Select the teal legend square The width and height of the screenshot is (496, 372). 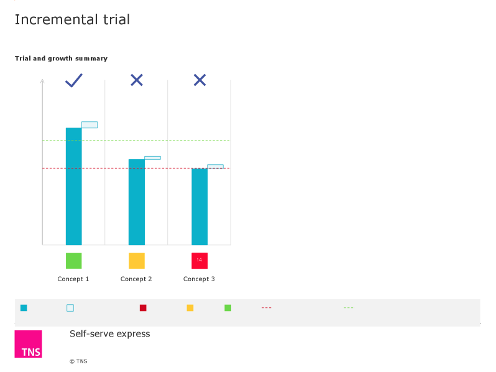pyautogui.click(x=24, y=308)
